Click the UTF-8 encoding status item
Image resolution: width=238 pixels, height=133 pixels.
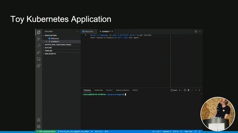176,132
